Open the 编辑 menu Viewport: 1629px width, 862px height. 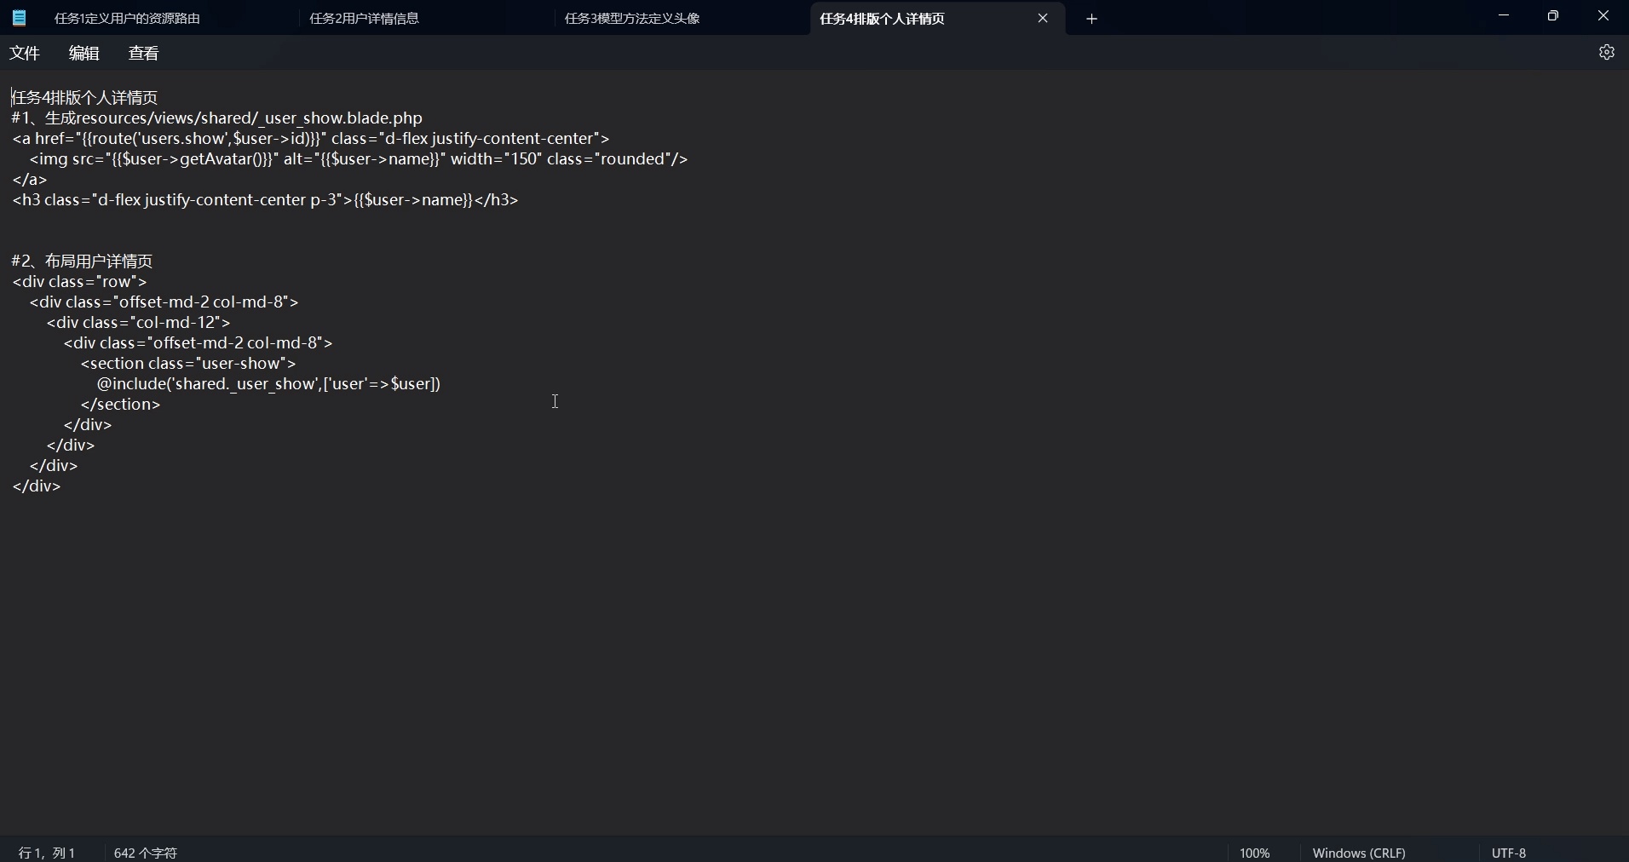pyautogui.click(x=83, y=52)
